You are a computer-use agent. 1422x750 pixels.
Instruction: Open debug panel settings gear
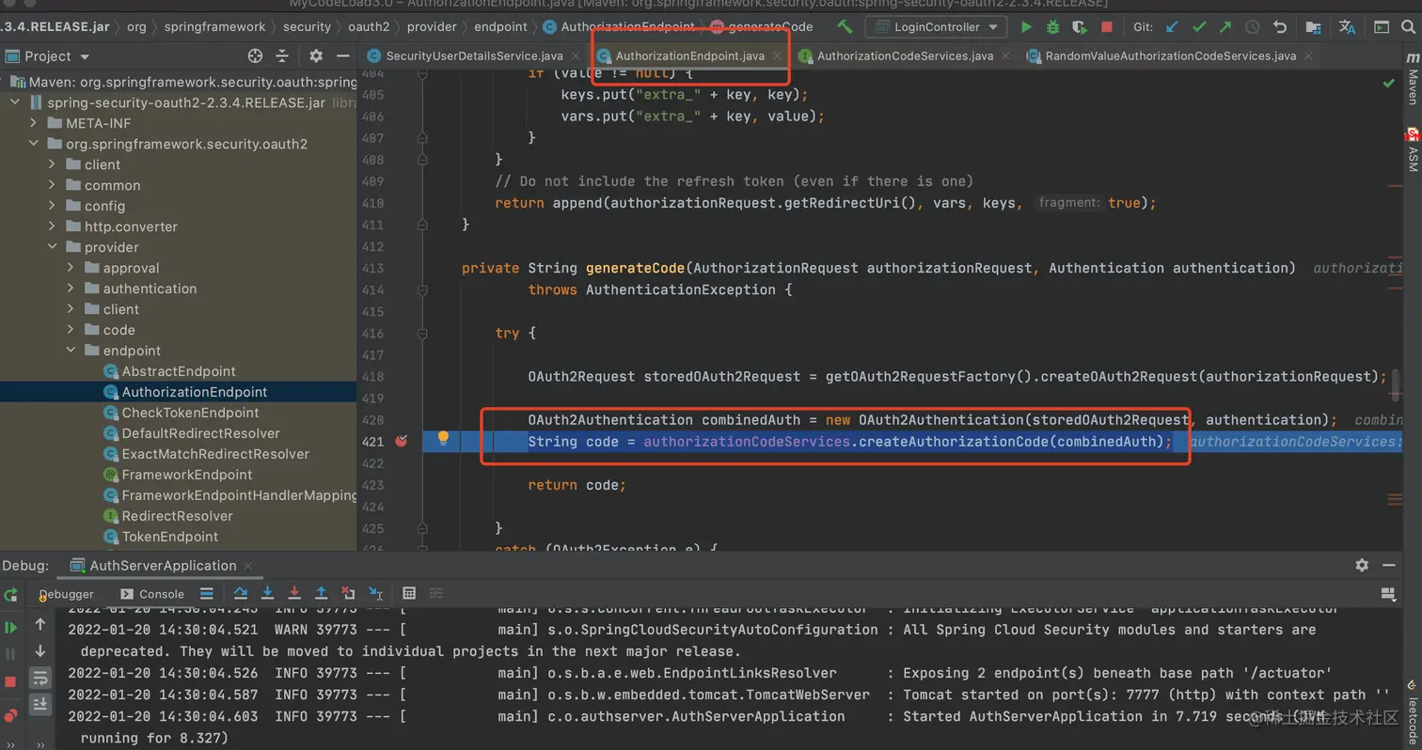click(x=1362, y=565)
